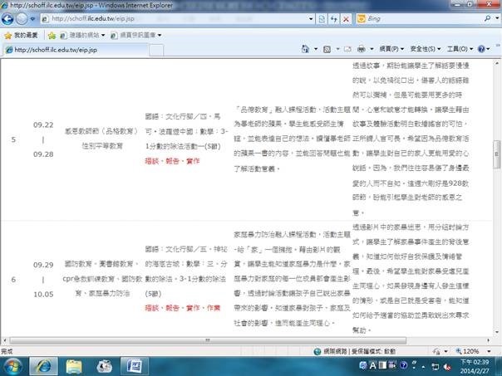Click the RSS feeds icon
Image resolution: width=502 pixels, height=376 pixels.
(x=327, y=51)
